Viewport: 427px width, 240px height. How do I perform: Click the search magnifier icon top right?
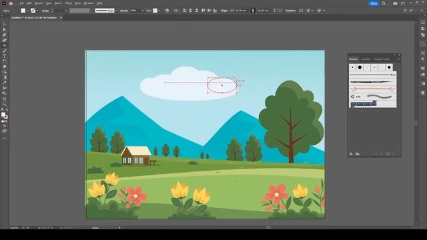click(384, 3)
